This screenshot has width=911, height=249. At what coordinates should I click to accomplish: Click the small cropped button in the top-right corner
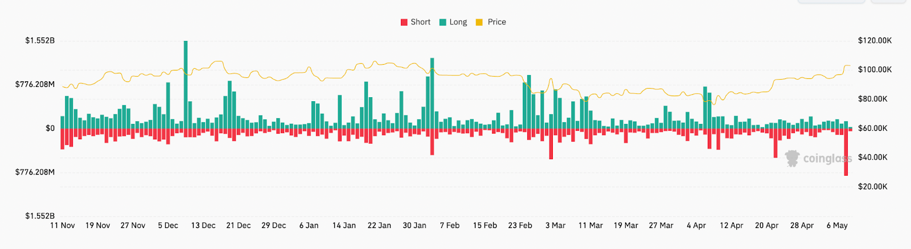(888, 2)
